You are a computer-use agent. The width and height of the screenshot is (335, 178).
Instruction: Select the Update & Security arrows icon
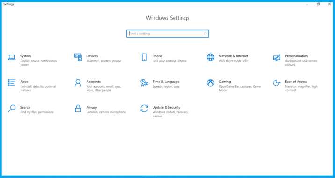144,108
